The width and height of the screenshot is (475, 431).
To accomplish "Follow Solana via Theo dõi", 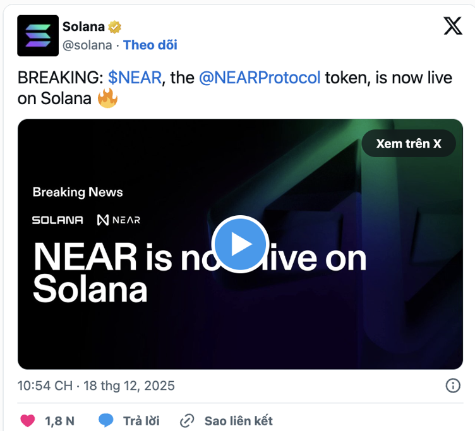I will click(x=150, y=45).
